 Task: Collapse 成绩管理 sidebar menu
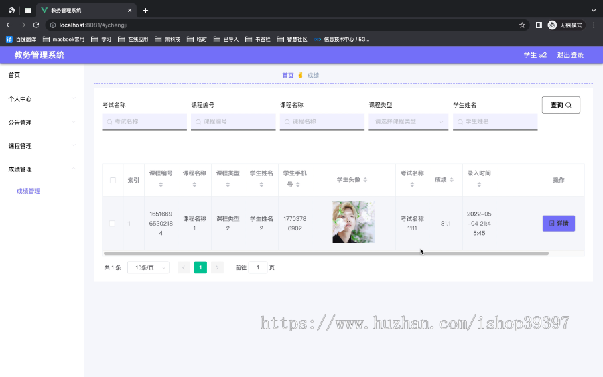pyautogui.click(x=42, y=169)
